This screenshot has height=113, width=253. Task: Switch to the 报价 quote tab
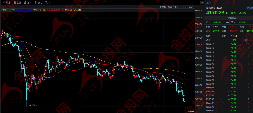point(208,2)
